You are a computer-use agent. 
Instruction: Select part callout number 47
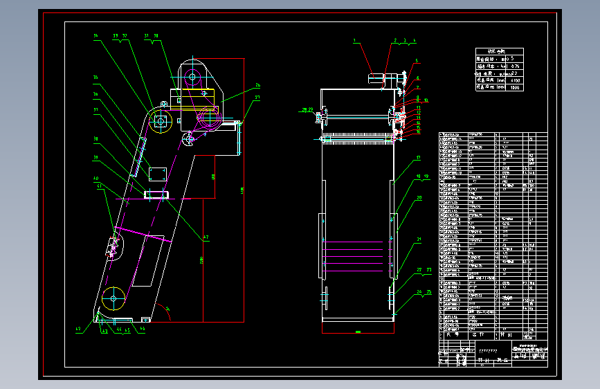point(206,237)
